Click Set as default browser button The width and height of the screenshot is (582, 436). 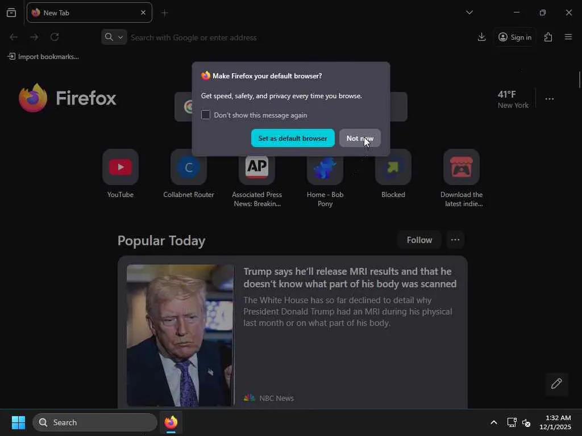click(x=293, y=139)
